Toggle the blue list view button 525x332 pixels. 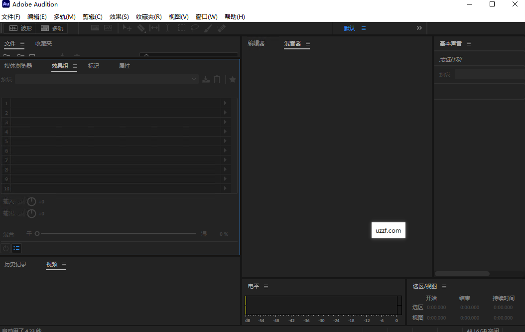(x=16, y=248)
